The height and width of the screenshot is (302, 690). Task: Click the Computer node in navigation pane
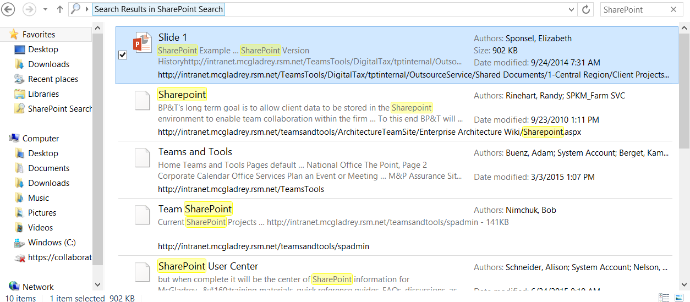[41, 139]
